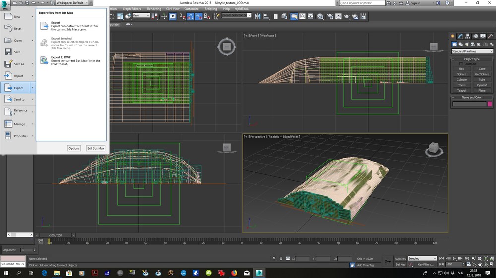Viewport: 496px width, 278px height.
Task: Toggle the selection lock icon
Action: [281, 258]
